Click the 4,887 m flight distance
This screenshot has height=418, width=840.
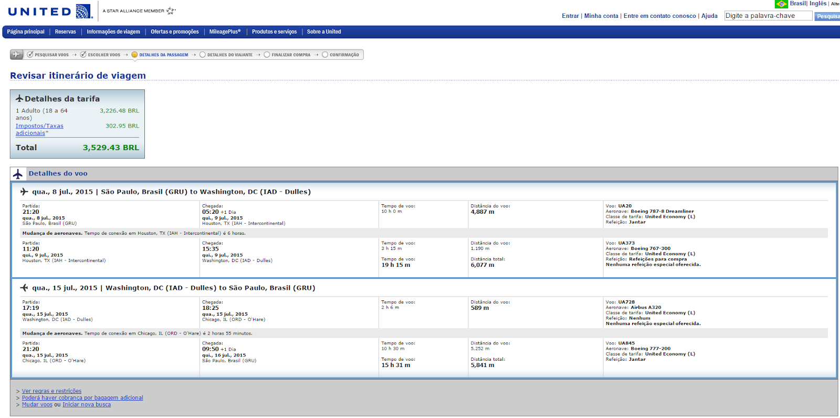[482, 212]
